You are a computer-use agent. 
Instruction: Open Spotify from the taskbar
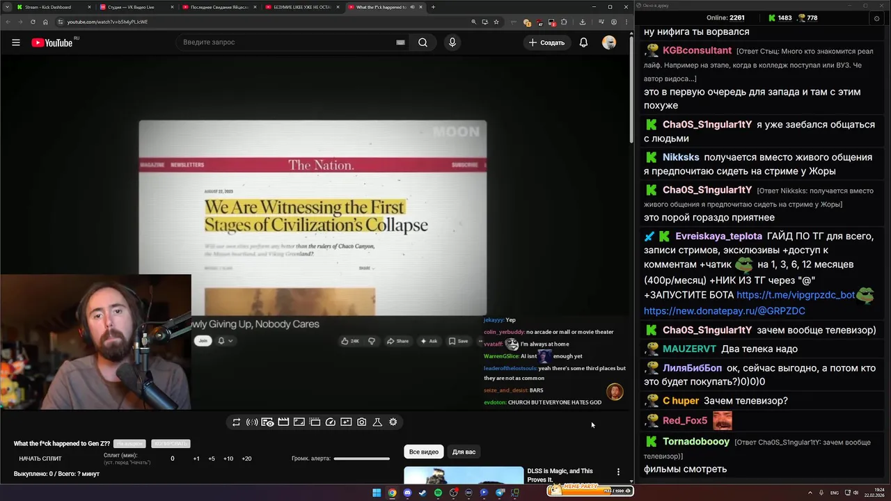tap(438, 493)
